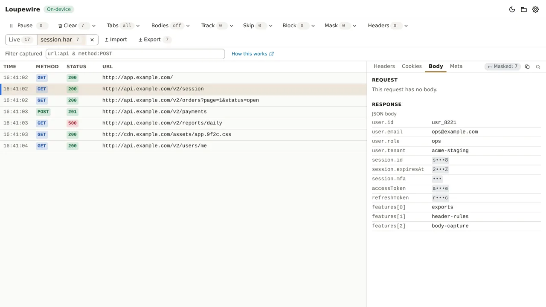Select the 500 reports/daily request row
Viewport: 546px width, 307px height.
[183, 123]
